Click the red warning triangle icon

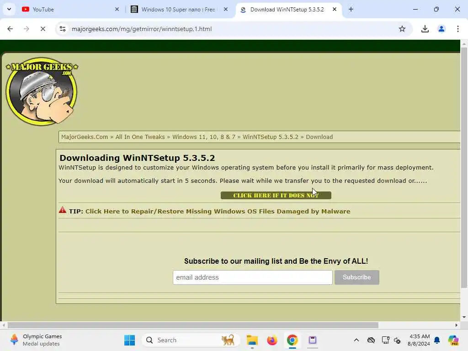62,210
